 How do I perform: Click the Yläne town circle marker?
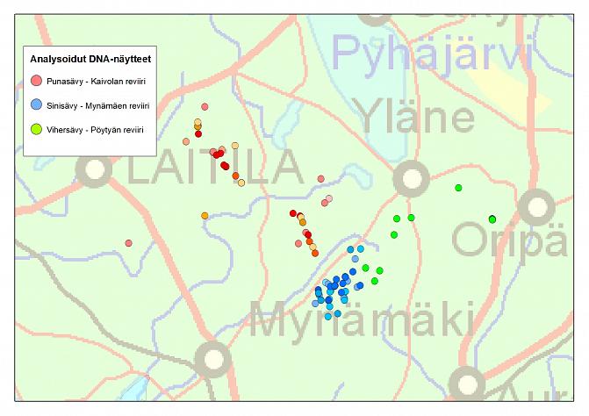pyautogui.click(x=410, y=178)
